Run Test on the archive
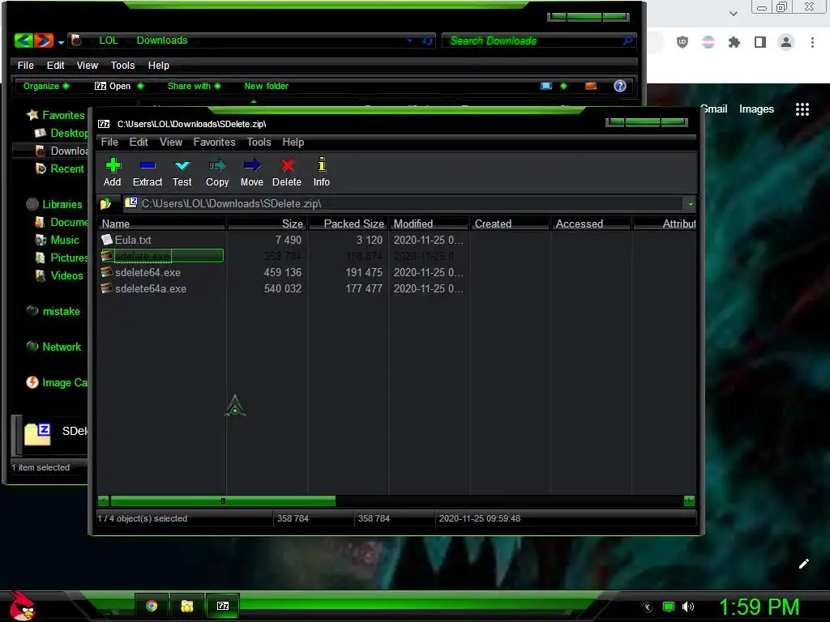The width and height of the screenshot is (830, 622). tap(182, 173)
